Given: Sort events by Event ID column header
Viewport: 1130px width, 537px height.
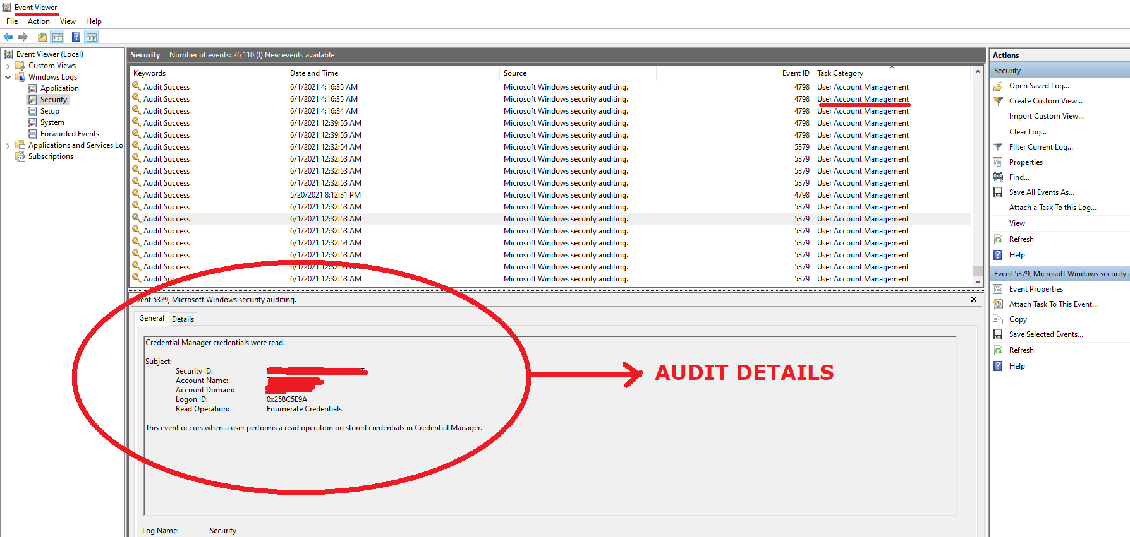Looking at the screenshot, I should (x=734, y=73).
